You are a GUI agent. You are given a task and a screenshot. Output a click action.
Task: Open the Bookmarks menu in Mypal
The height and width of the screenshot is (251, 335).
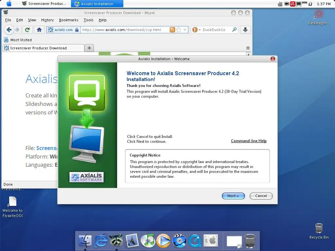69,20
